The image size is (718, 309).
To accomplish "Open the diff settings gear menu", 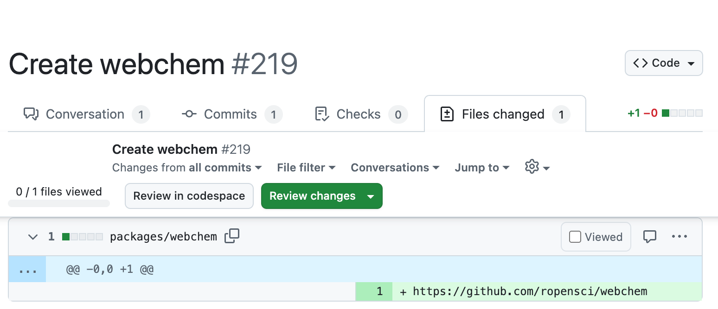I will 532,167.
